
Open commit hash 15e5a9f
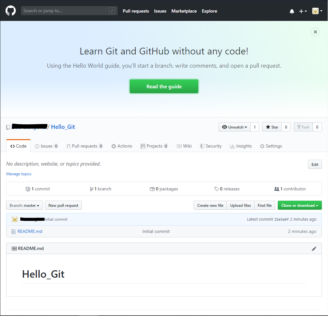point(281,219)
